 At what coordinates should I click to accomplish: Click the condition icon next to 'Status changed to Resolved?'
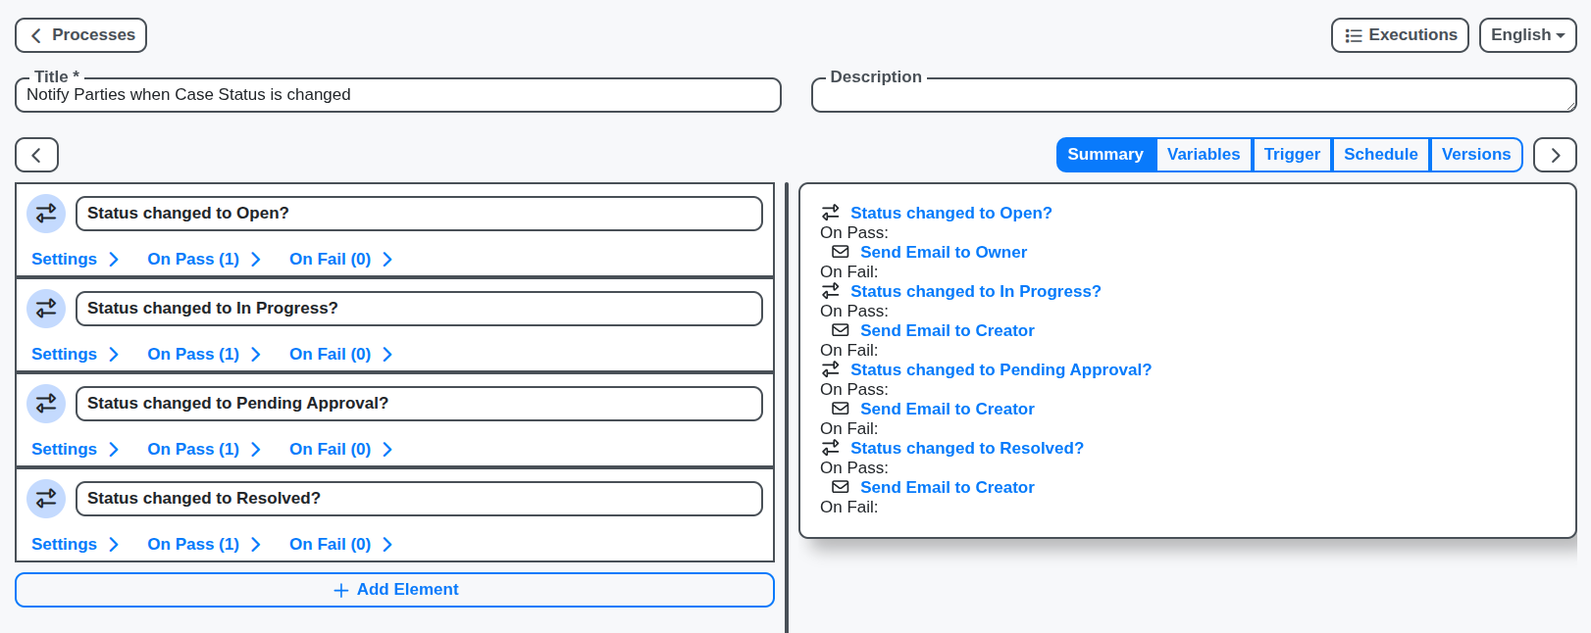coord(46,498)
